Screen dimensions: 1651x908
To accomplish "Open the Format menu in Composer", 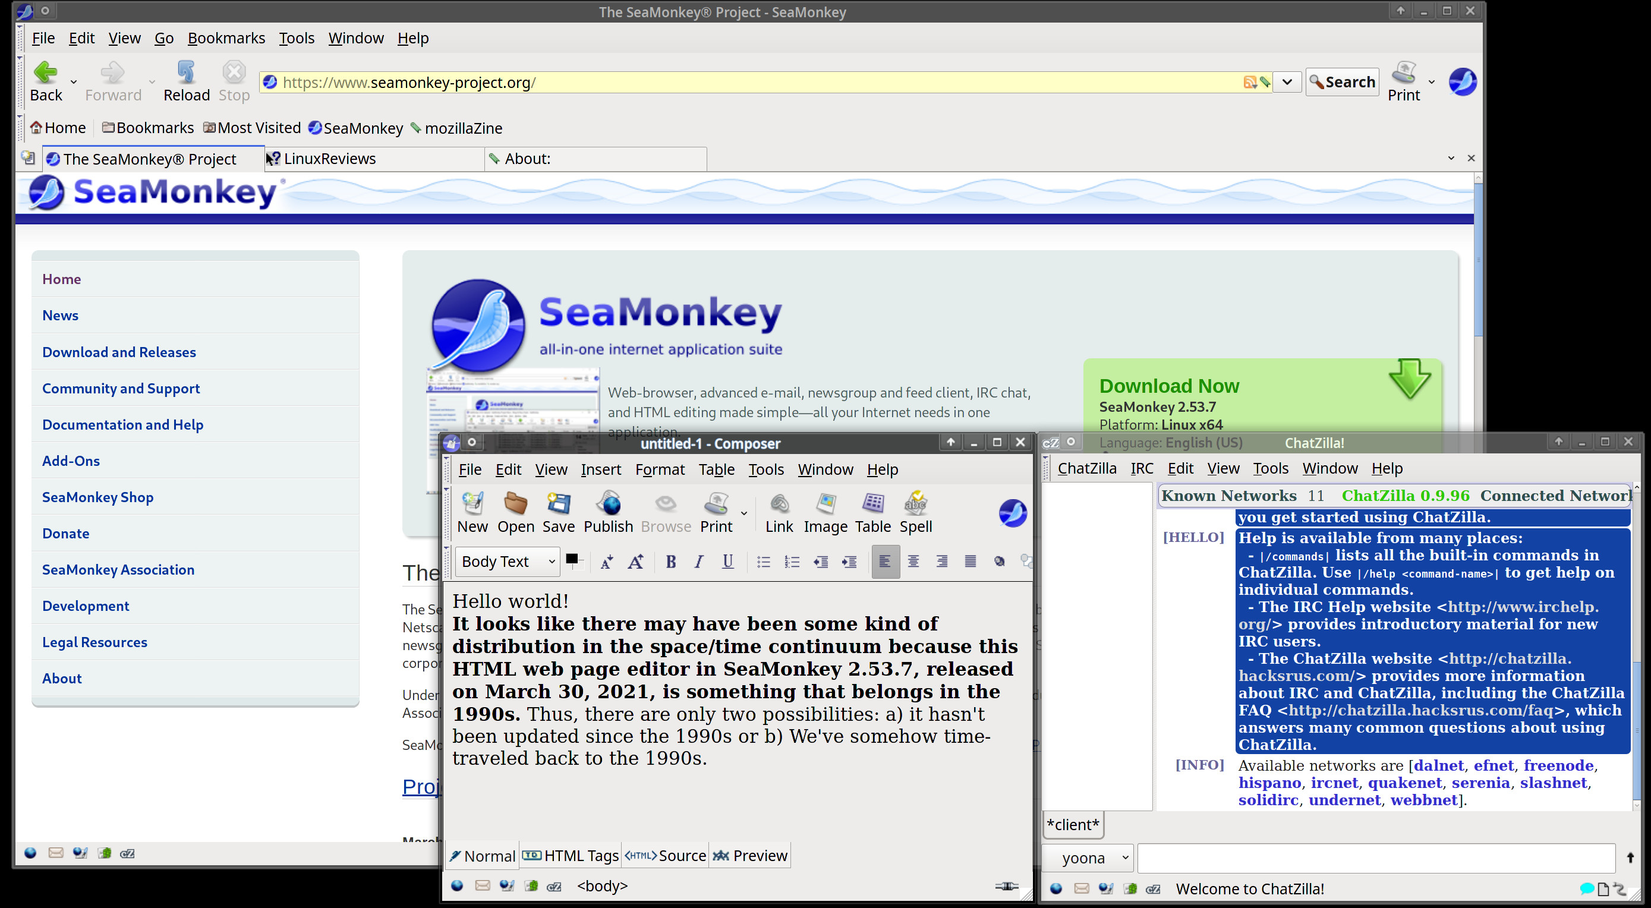I will point(660,469).
